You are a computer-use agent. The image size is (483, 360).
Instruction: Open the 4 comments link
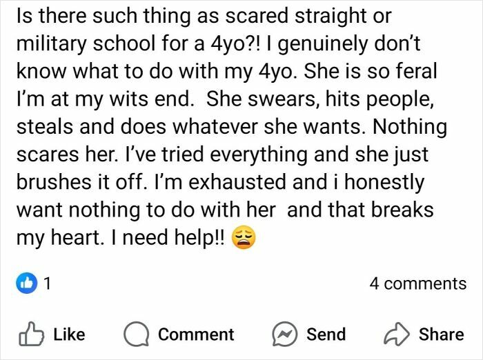[417, 283]
